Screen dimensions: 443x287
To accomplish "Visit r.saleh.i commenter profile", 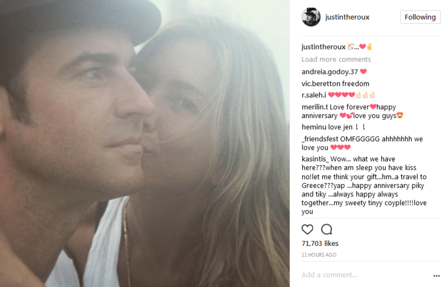I will pos(314,95).
